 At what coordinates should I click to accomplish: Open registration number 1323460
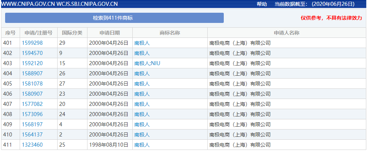(32, 145)
